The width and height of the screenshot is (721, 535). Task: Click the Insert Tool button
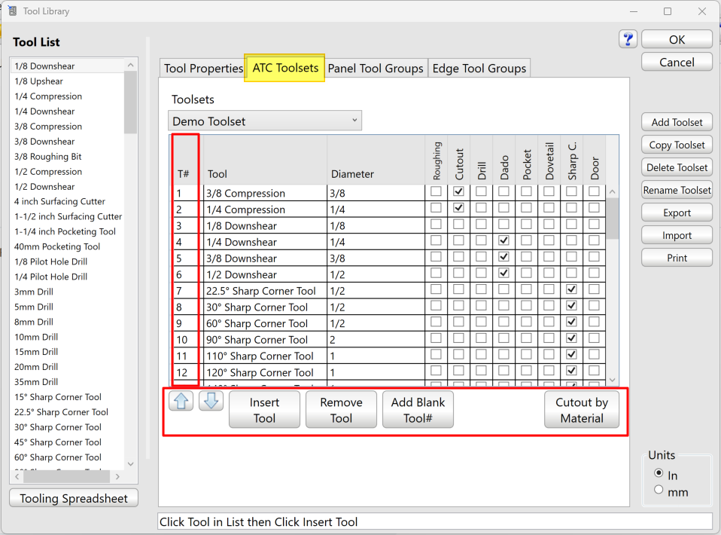[x=264, y=409]
